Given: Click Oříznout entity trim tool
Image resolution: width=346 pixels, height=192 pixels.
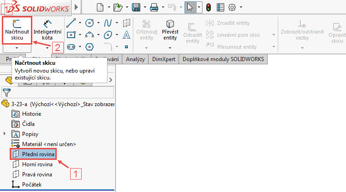Looking at the screenshot, I should coord(147,30).
